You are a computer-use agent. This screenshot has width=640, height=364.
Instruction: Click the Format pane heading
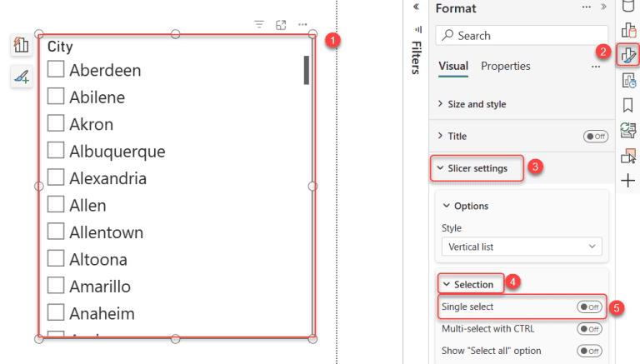(x=456, y=8)
